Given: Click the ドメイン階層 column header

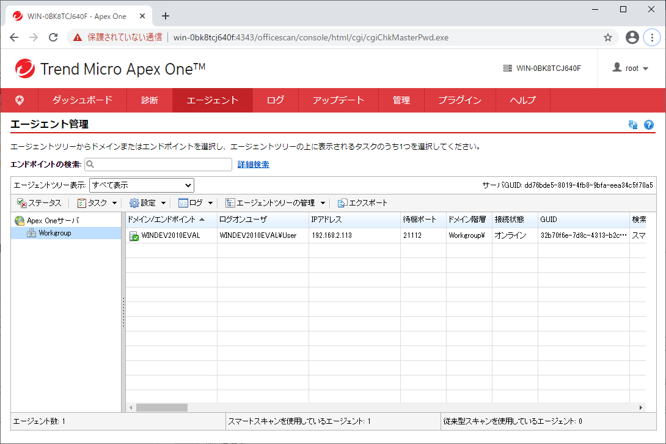Looking at the screenshot, I should (x=469, y=220).
